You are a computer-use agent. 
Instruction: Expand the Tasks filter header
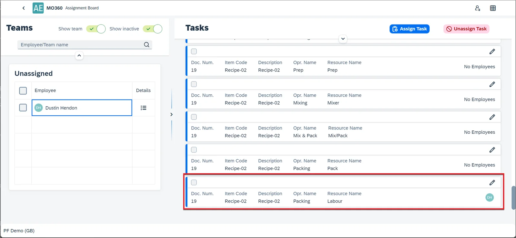point(343,39)
